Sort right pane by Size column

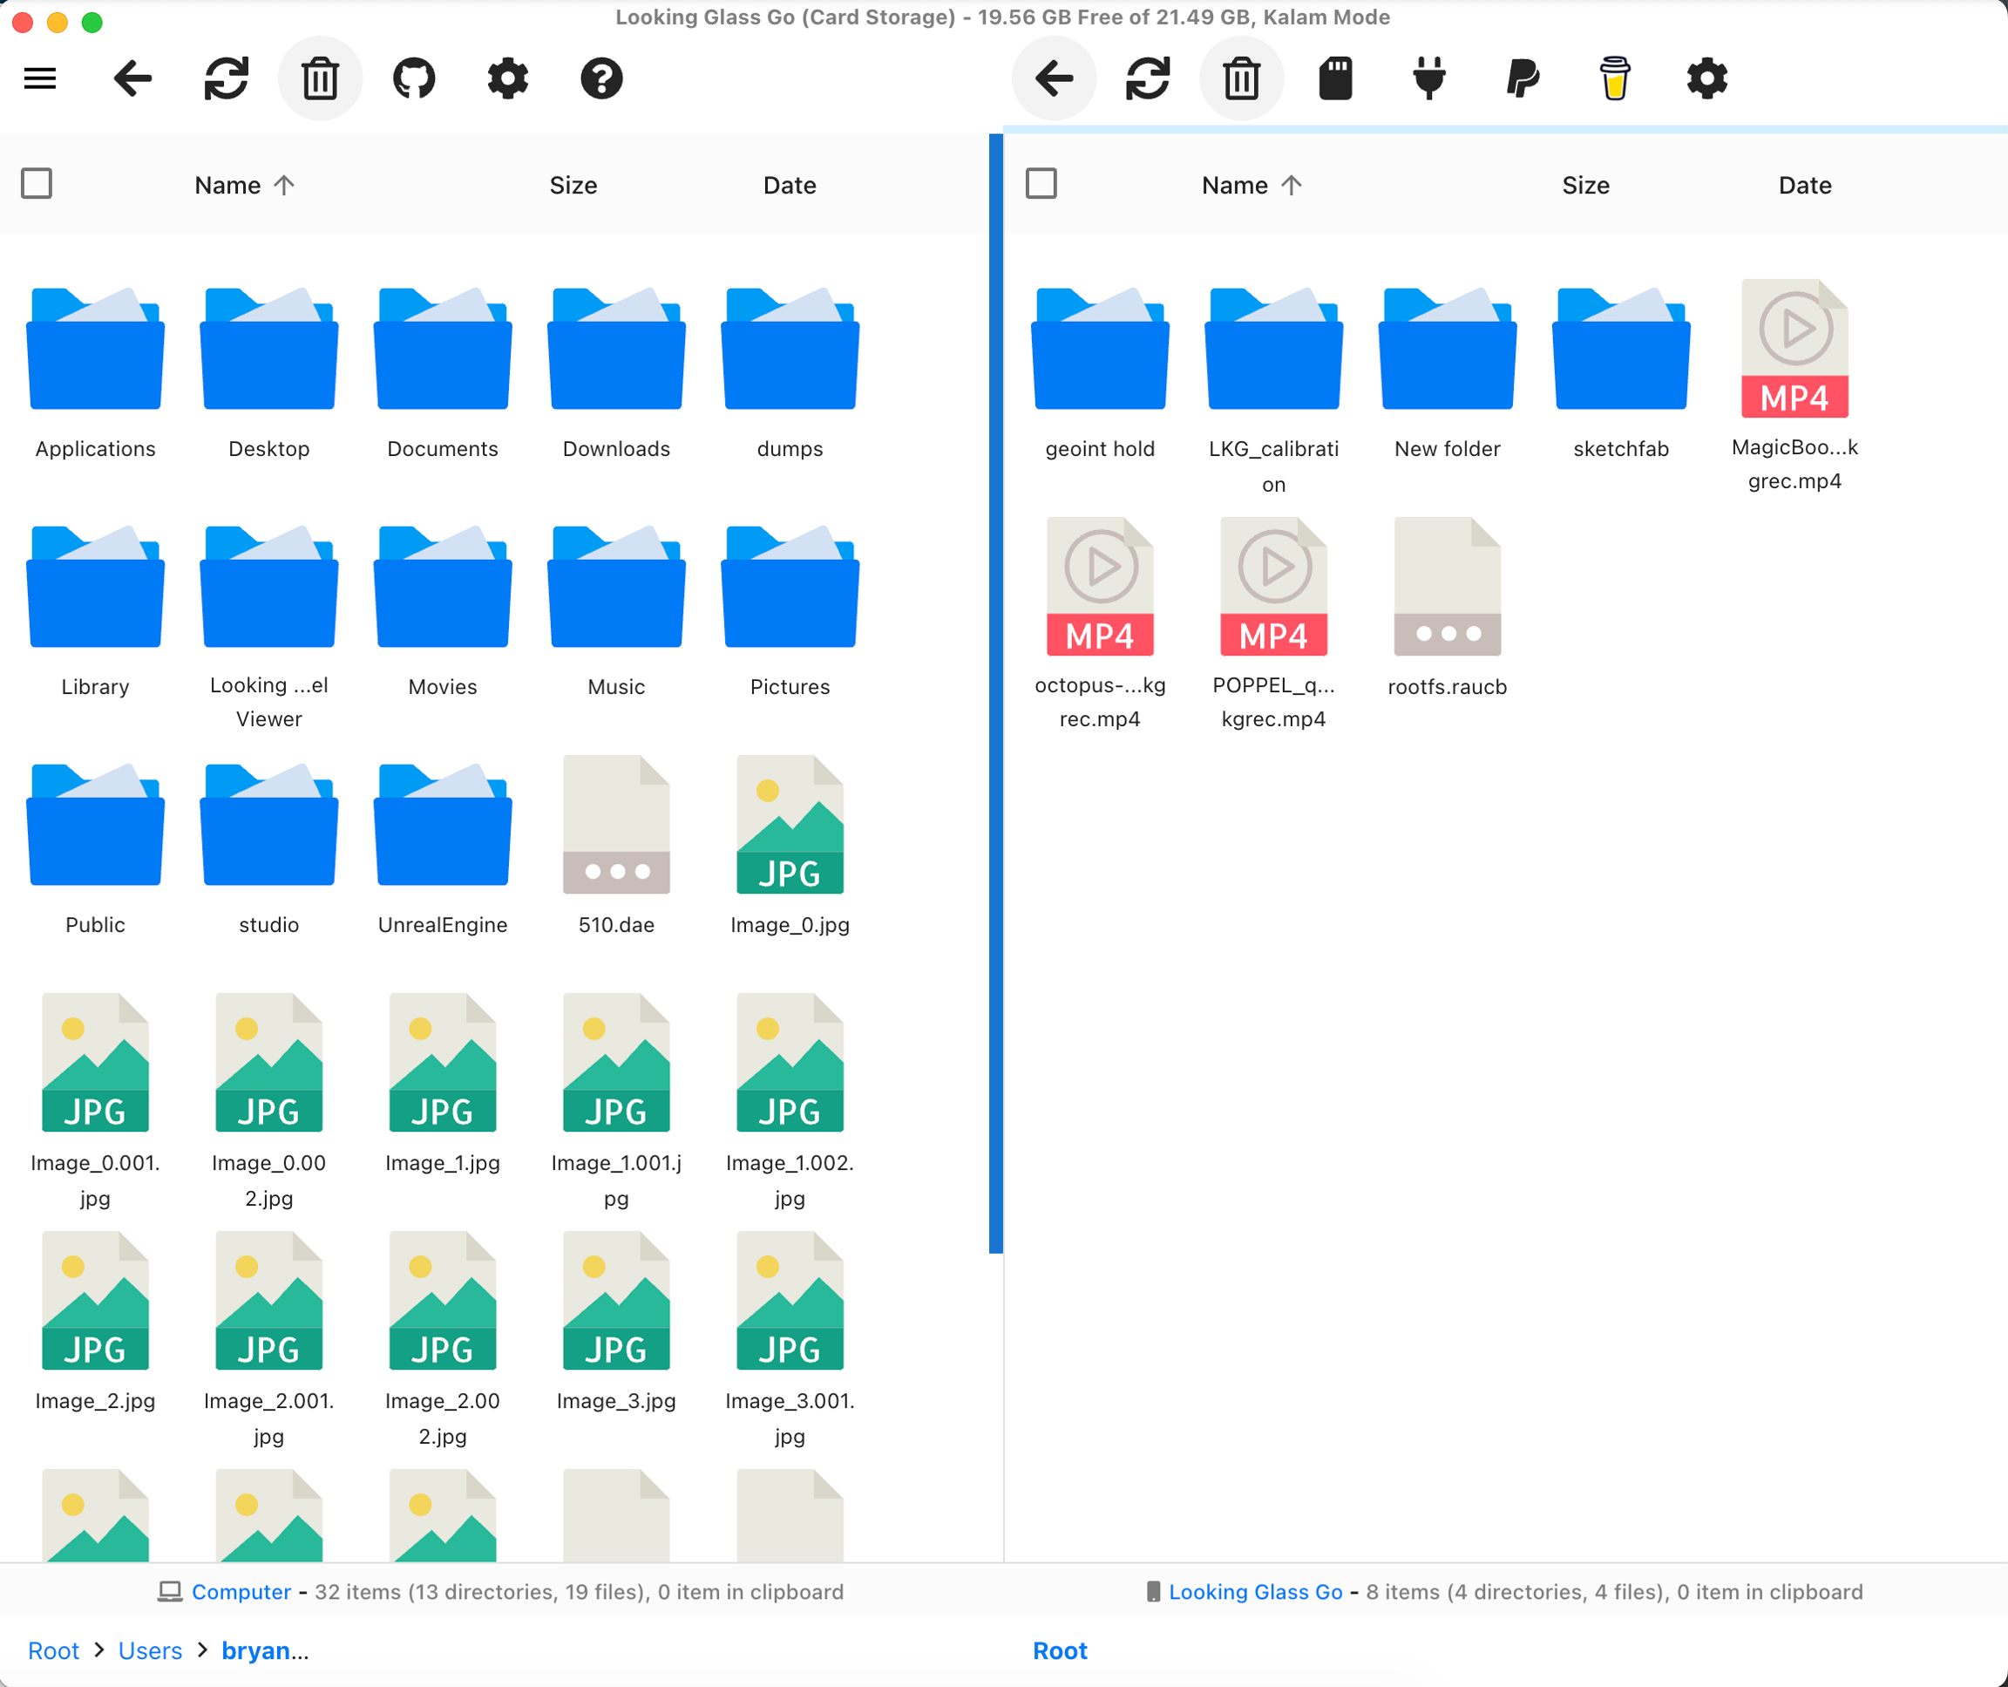coord(1585,186)
